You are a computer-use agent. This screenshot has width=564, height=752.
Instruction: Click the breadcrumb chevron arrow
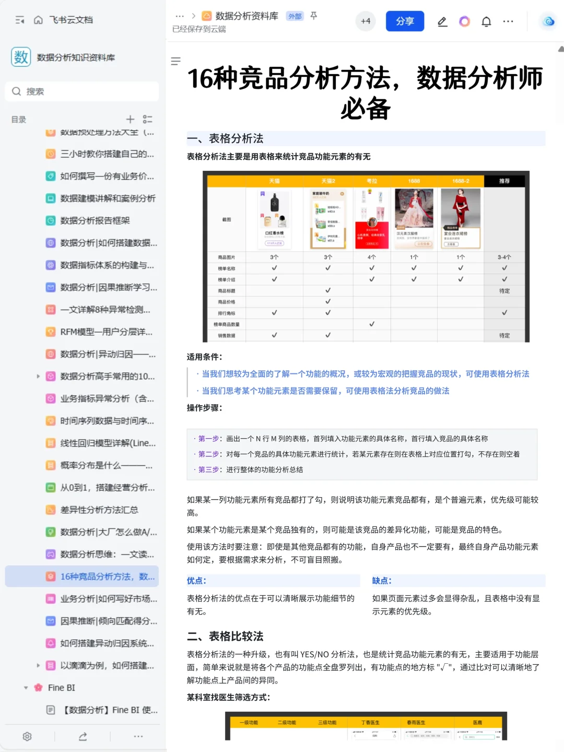point(193,16)
